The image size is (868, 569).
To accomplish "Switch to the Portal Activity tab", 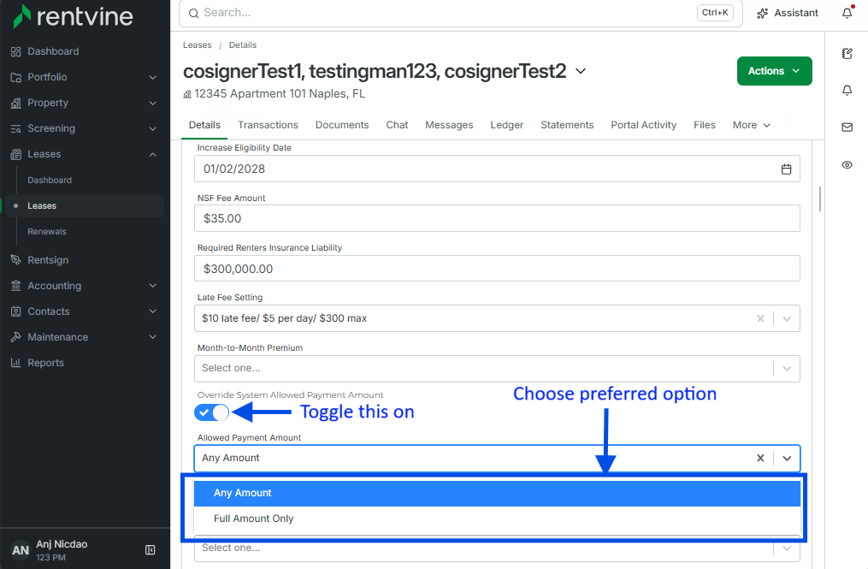I will (643, 125).
